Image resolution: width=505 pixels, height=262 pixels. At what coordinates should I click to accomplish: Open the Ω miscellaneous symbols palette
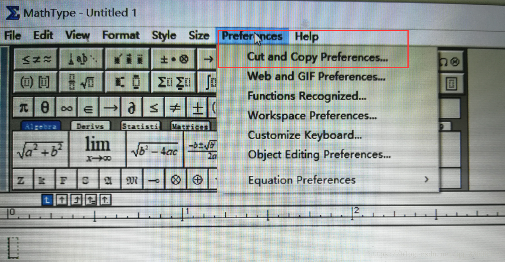pos(451,61)
